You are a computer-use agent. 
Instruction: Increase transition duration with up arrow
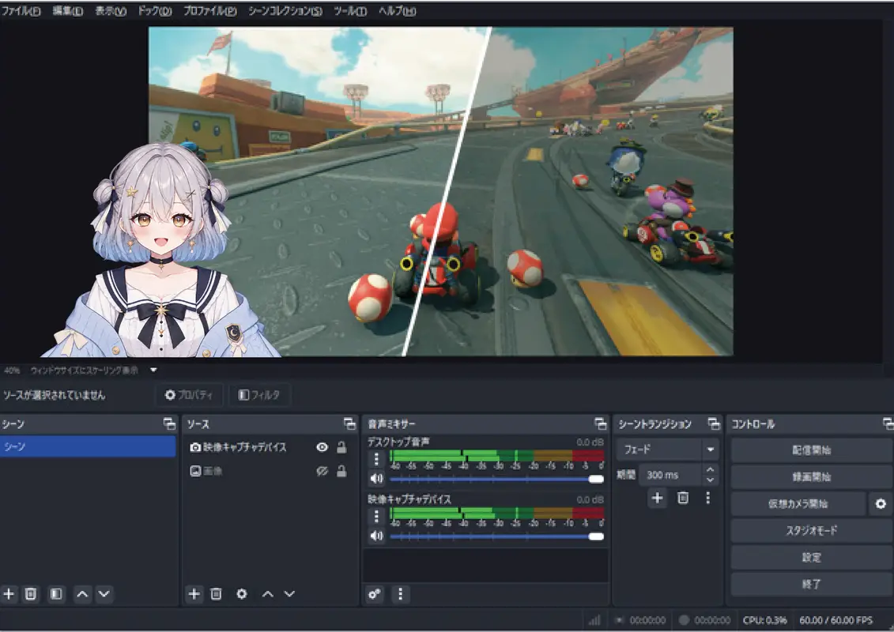(710, 469)
